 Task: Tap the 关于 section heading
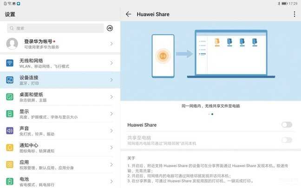pos(131,158)
